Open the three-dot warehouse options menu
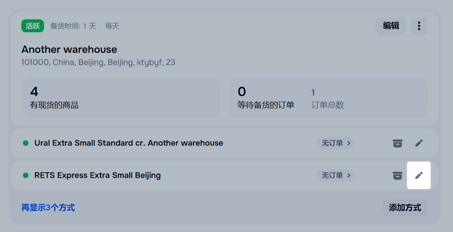 tap(419, 26)
